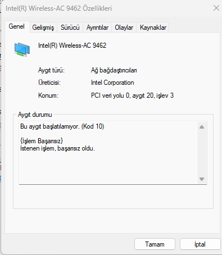Viewport: 222px width, 255px height.
Task: Click the 'Intel(R) Wireless-AC 9462' device name heading
Action: click(x=72, y=45)
